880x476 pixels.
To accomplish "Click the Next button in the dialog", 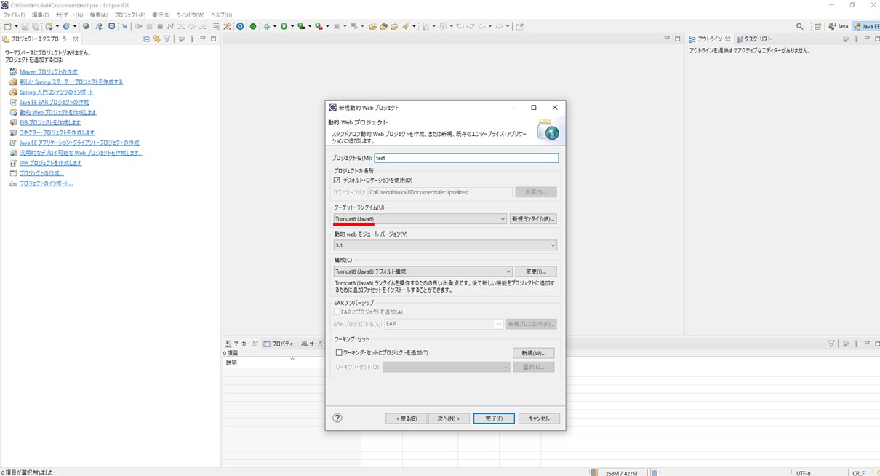I will click(449, 419).
